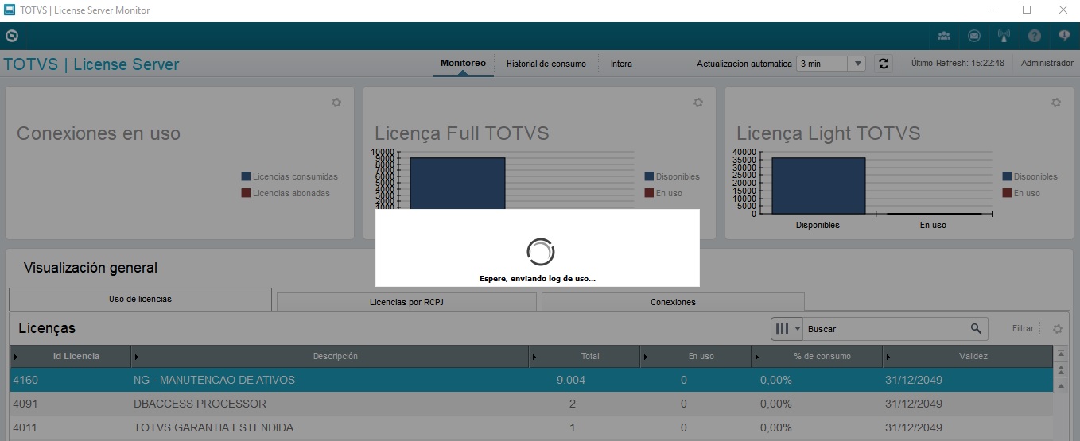Select the DBACCESS PROCESSOR row
The width and height of the screenshot is (1080, 441).
(531, 404)
